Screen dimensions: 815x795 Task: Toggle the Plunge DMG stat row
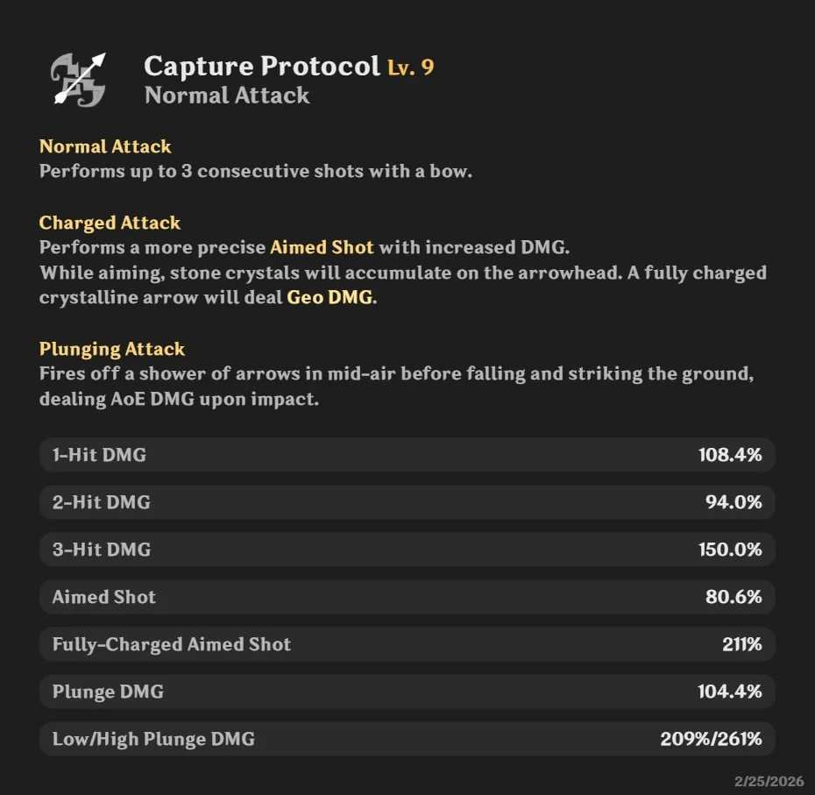[407, 692]
